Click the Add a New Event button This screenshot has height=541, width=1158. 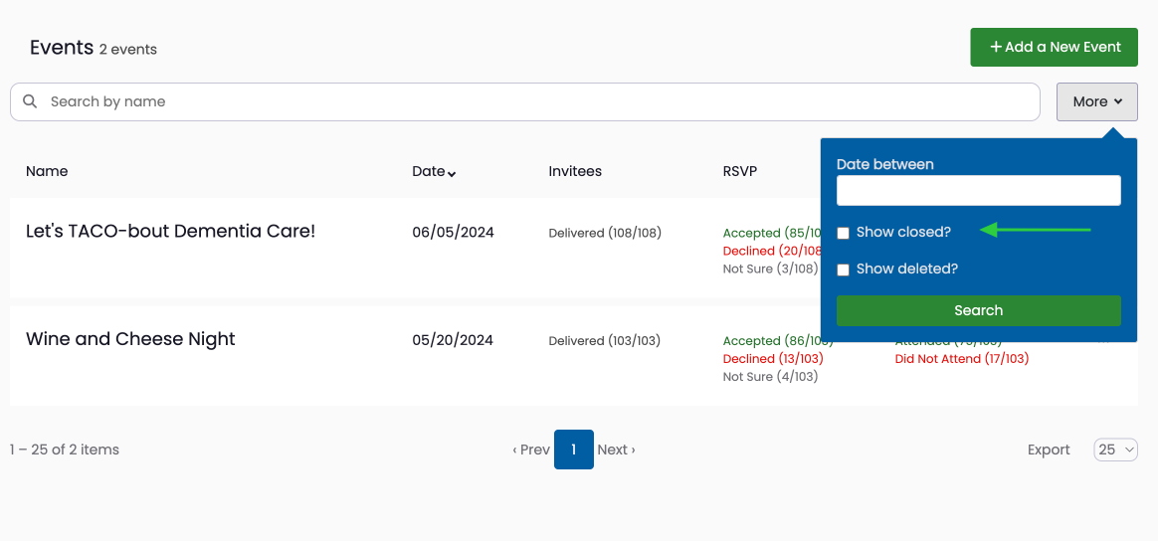(1055, 47)
